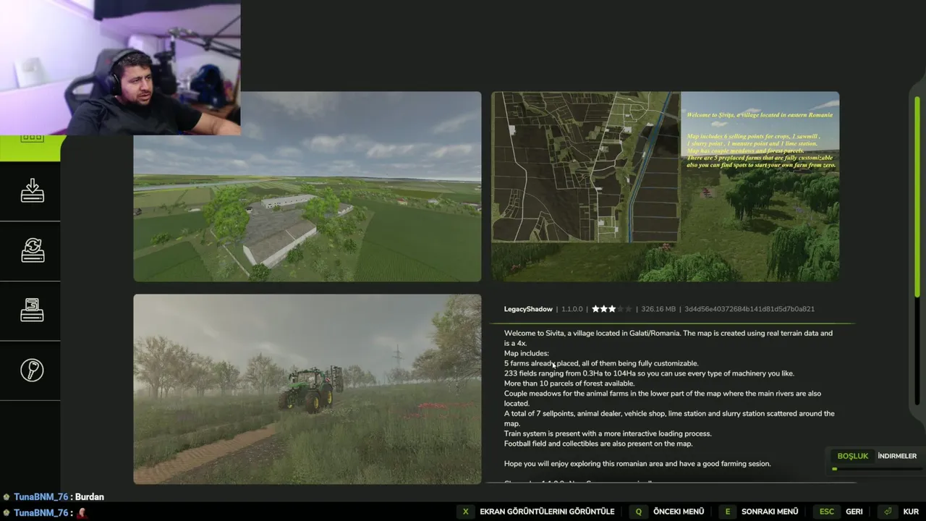Viewport: 926px width, 521px height.
Task: Select the BOŞLUK label
Action: pyautogui.click(x=852, y=456)
